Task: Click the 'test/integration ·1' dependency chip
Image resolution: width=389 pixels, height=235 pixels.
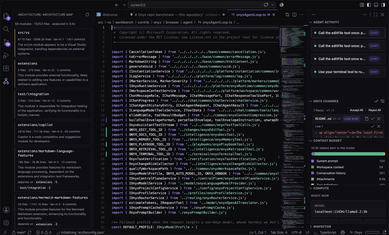Action: coord(35,188)
